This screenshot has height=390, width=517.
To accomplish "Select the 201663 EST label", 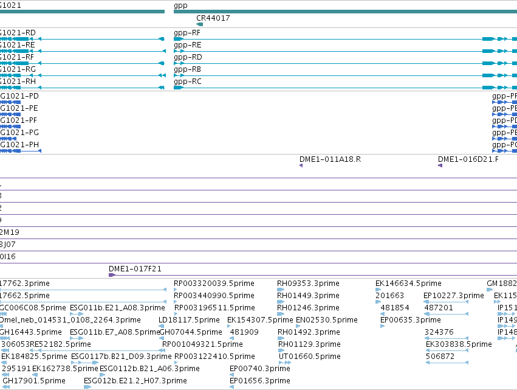I will pos(389,296).
